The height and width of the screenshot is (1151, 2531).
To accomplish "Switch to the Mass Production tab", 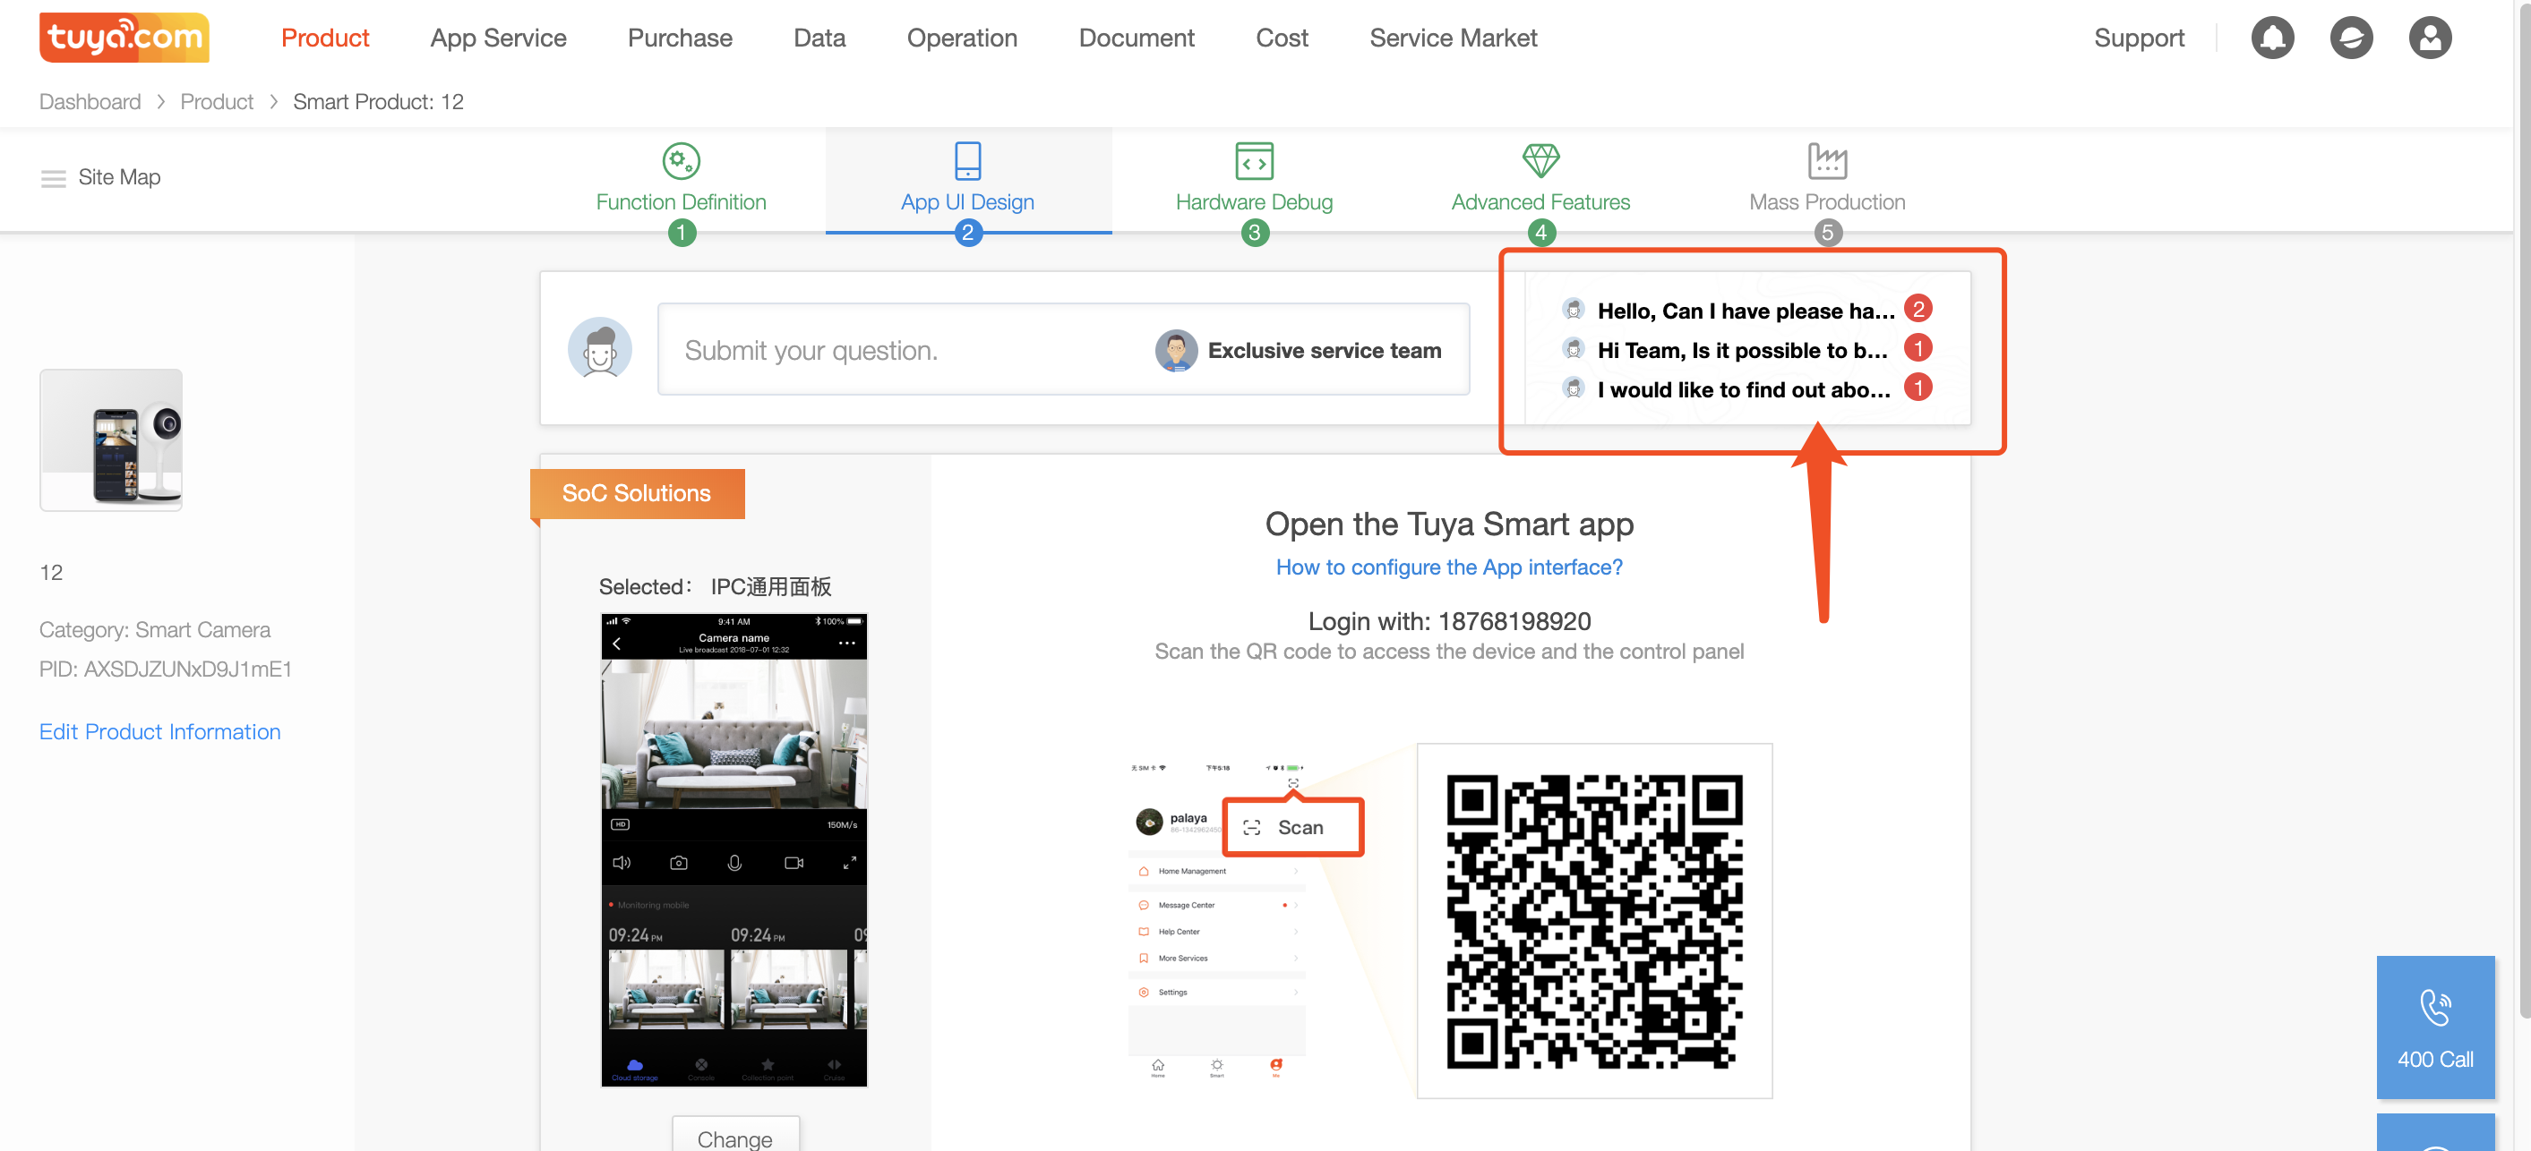I will 1826,181.
